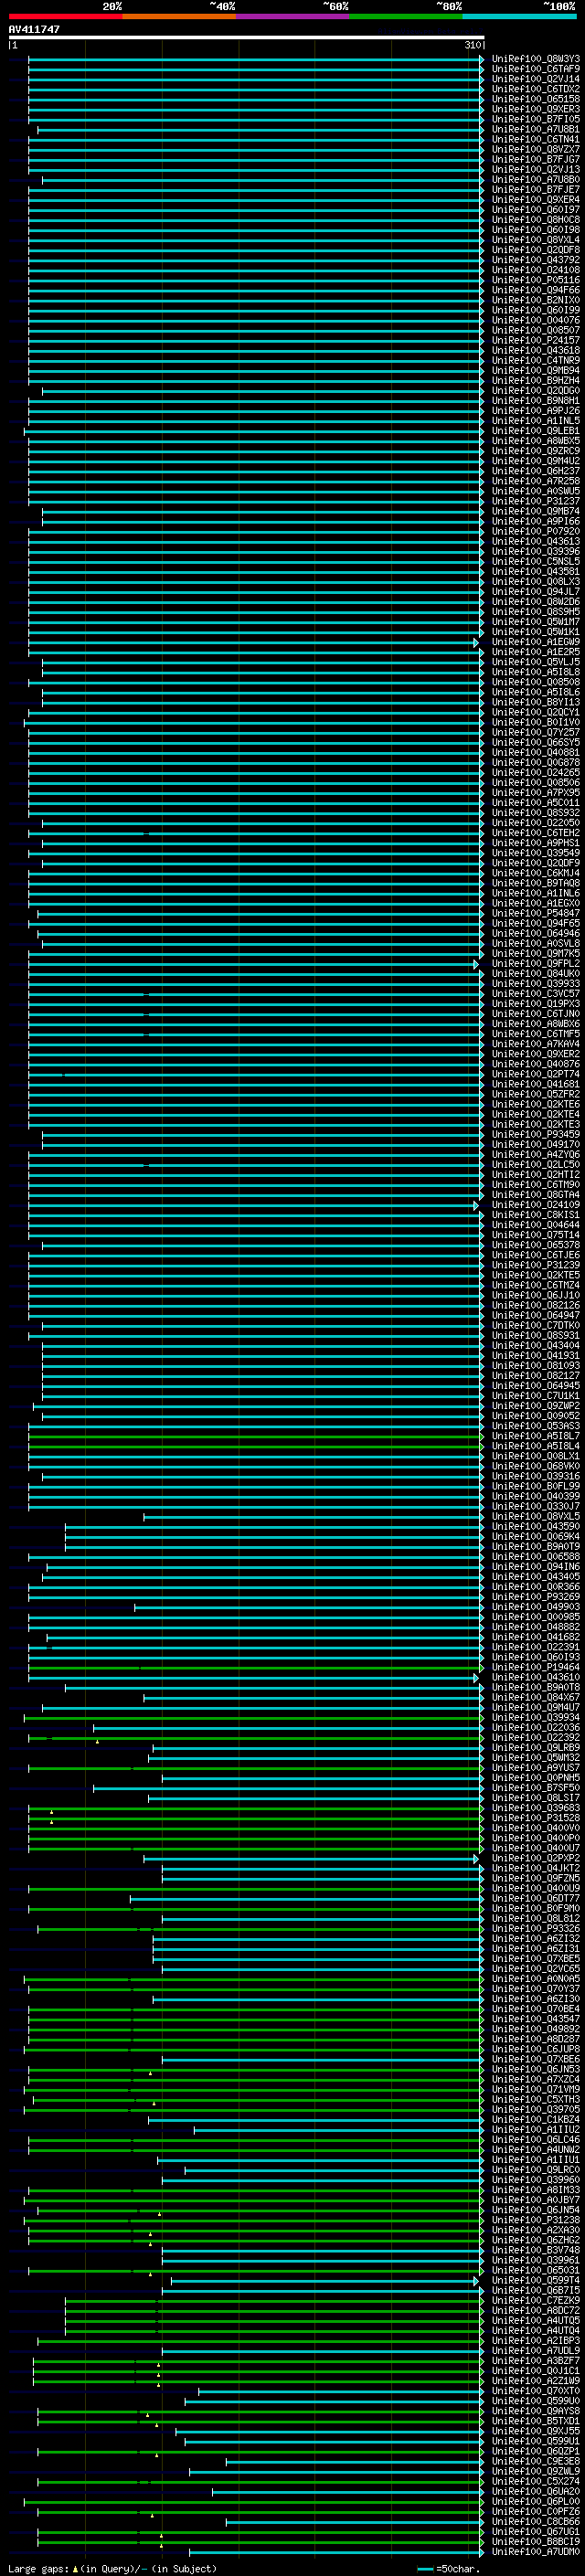Select the UniRef100_P31237 label
The height and width of the screenshot is (2576, 585).
(x=536, y=501)
